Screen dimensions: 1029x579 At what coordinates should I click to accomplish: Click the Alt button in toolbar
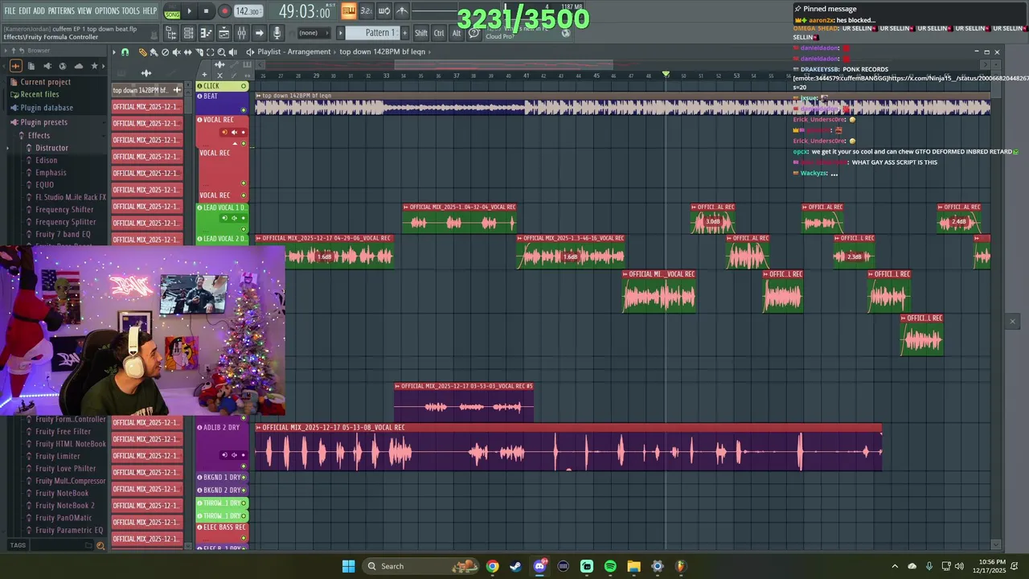point(457,33)
